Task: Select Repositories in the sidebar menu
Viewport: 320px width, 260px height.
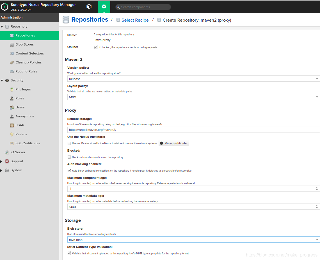Action: [x=29, y=35]
